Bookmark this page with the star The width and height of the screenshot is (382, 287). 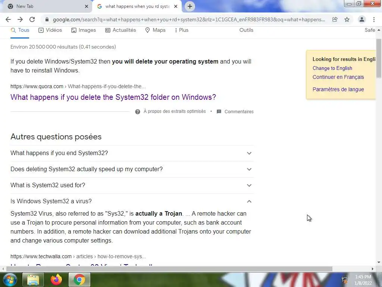click(x=347, y=19)
